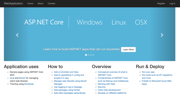
Task: Click Sample pages using ASP.NET Core MVC text
Action: tap(27, 74)
